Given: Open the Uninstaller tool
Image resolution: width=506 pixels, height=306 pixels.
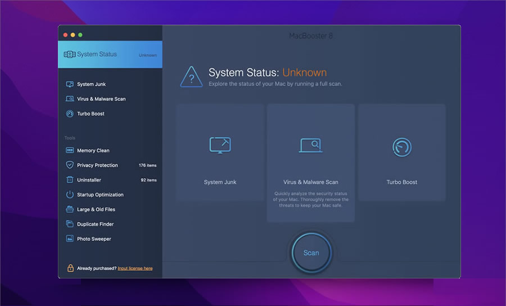Looking at the screenshot, I should click(x=89, y=180).
